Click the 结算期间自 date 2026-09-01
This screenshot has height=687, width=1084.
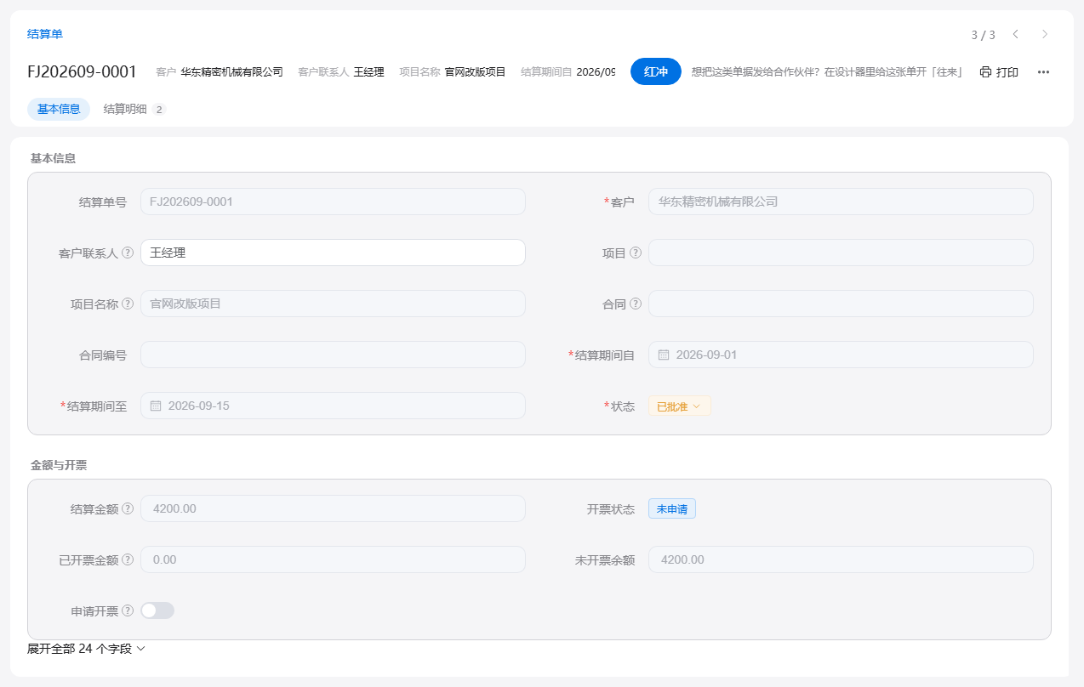point(841,355)
